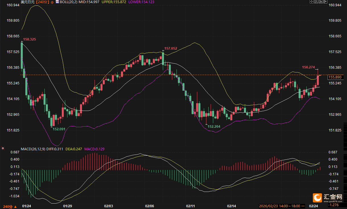Image resolution: width=347 pixels, height=209 pixels.
Task: Click the red sun icon left of MACD
Action: click(x=3, y=148)
